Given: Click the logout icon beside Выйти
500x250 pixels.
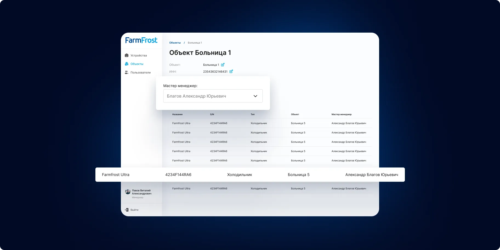Looking at the screenshot, I should [127, 210].
